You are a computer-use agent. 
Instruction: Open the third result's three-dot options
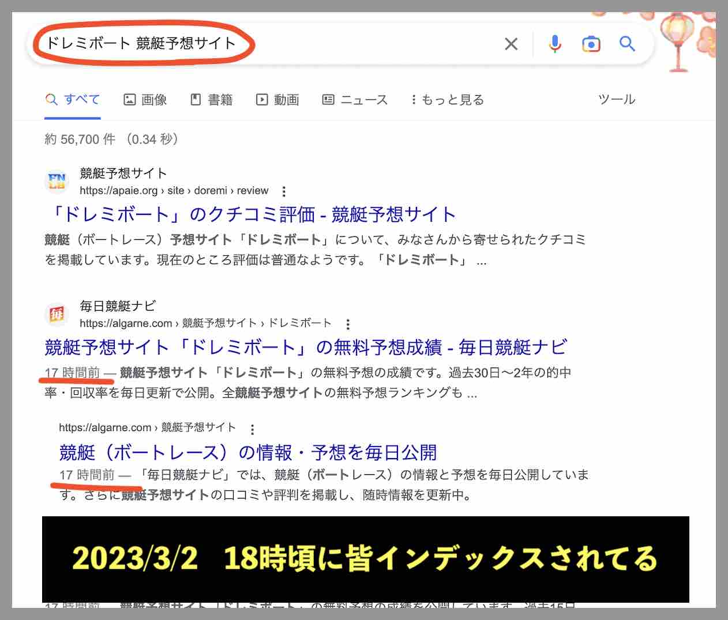coord(252,428)
